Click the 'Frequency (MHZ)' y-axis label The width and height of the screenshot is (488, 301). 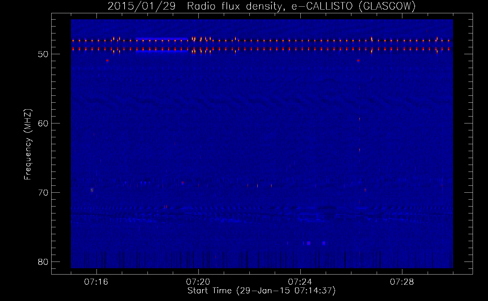click(x=27, y=144)
